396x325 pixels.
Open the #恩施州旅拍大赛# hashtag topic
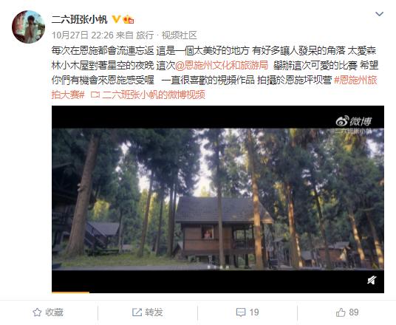(214, 87)
